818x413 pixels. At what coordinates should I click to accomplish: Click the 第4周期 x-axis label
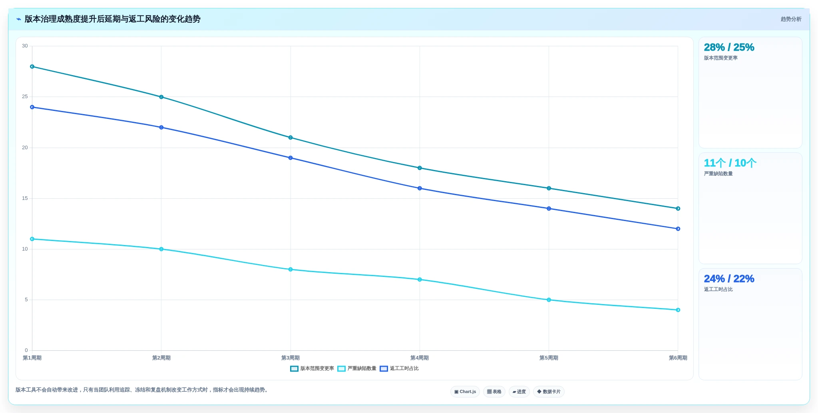pos(420,358)
